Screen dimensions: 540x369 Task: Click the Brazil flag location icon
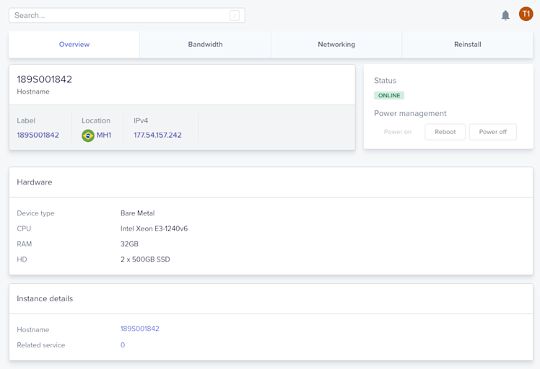pyautogui.click(x=88, y=135)
